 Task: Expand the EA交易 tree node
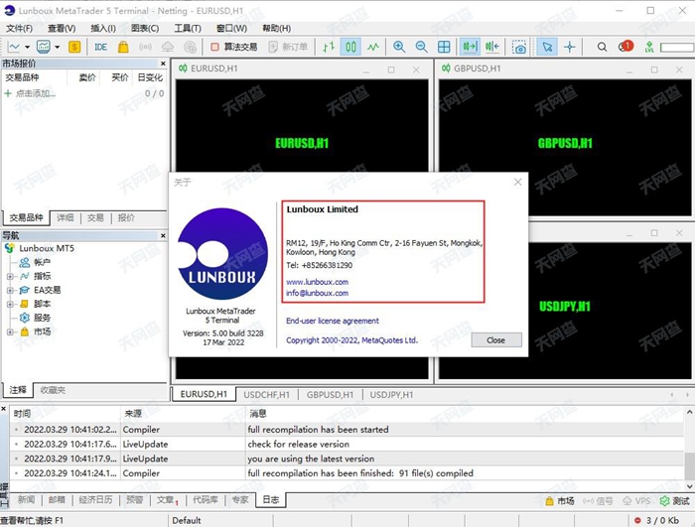(x=10, y=290)
